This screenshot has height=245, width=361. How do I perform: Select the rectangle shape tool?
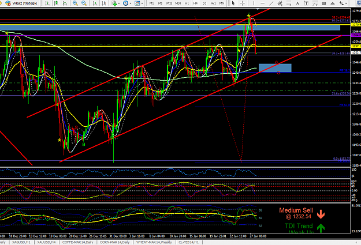click(323, 3)
